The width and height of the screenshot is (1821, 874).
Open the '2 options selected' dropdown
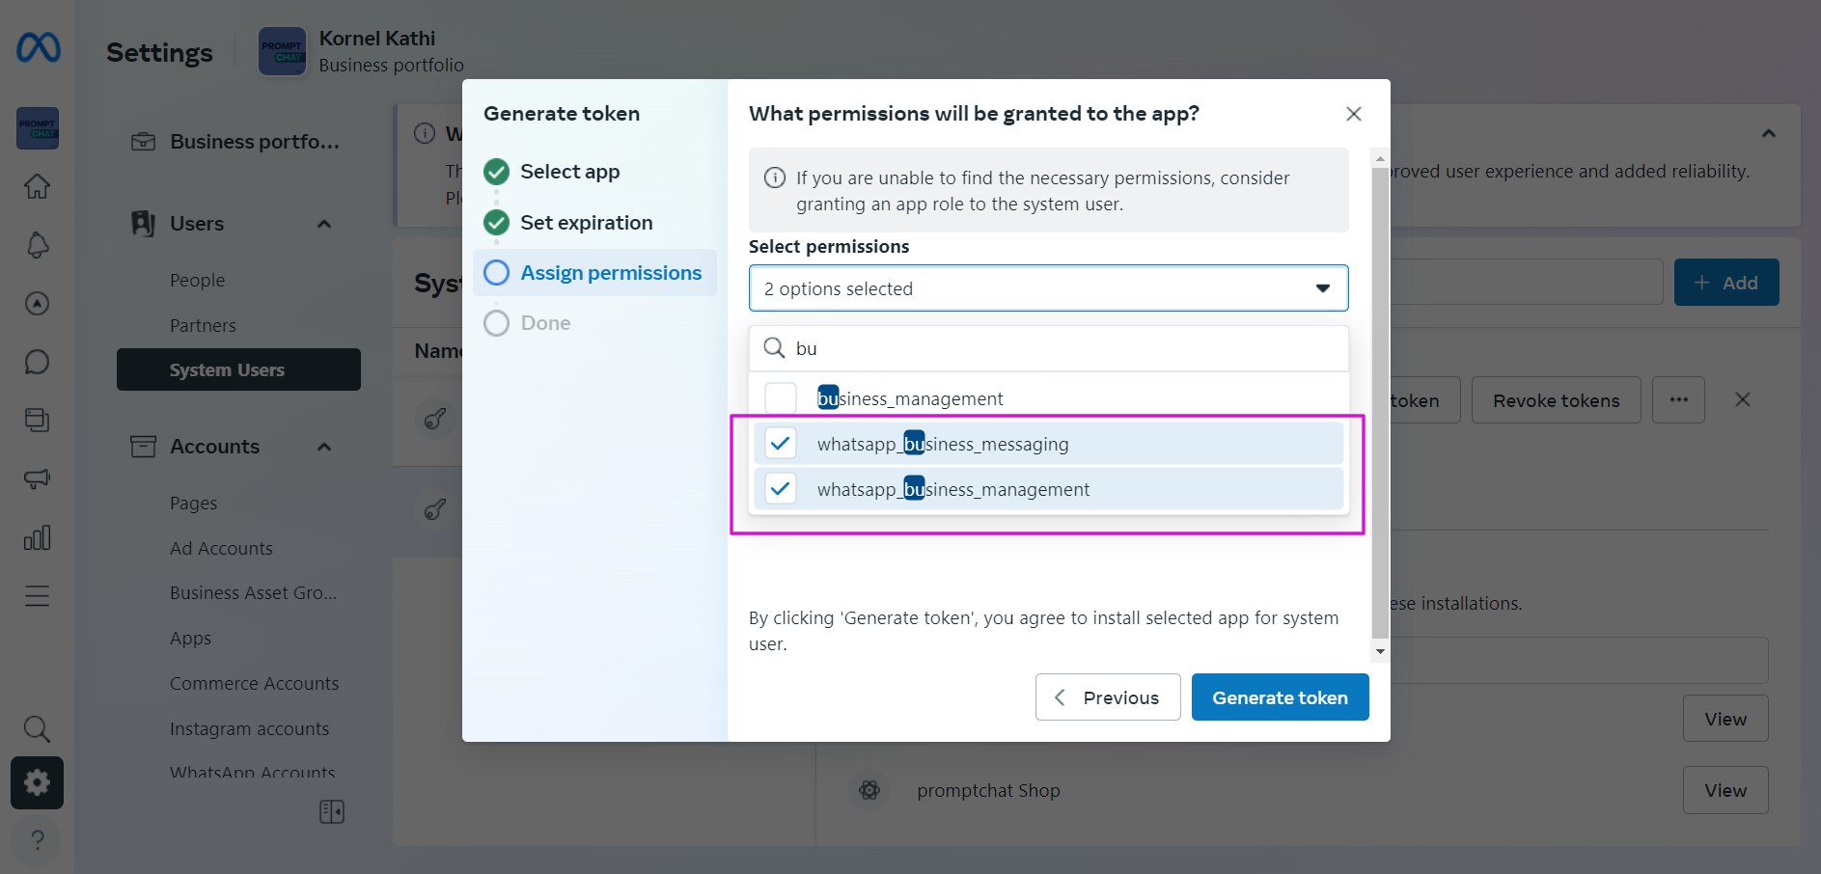[x=1048, y=288]
